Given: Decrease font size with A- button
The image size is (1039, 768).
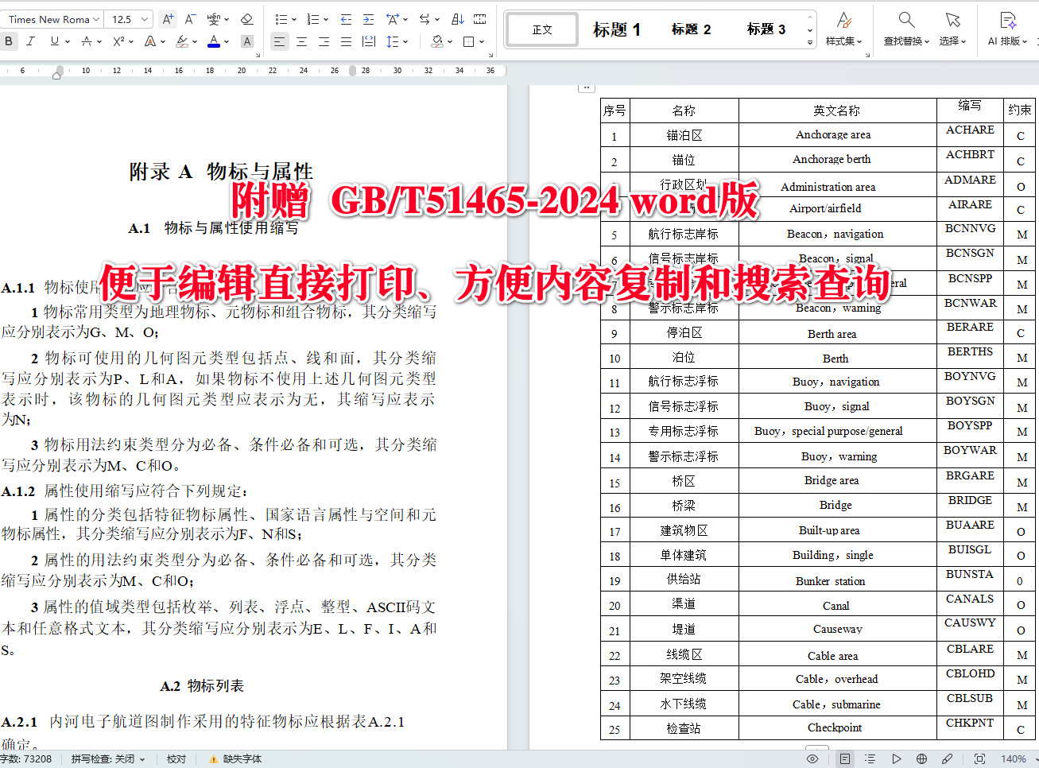Looking at the screenshot, I should tap(190, 19).
